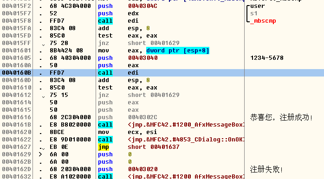Select push 0 on row 00401629
Viewport: 324px width, 179px height.
pos(115,154)
